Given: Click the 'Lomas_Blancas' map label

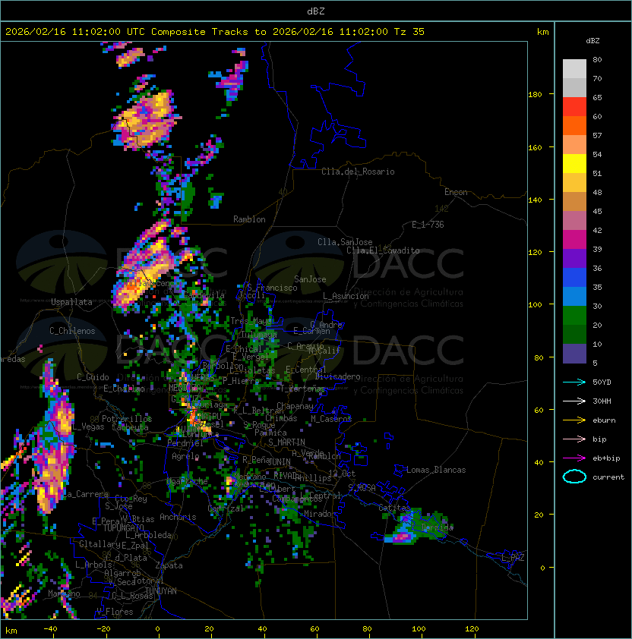Looking at the screenshot, I should pyautogui.click(x=436, y=470).
